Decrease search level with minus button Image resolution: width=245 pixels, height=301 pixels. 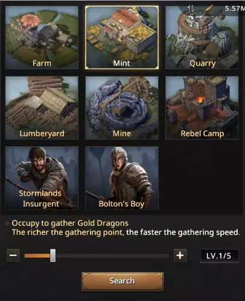(13, 255)
